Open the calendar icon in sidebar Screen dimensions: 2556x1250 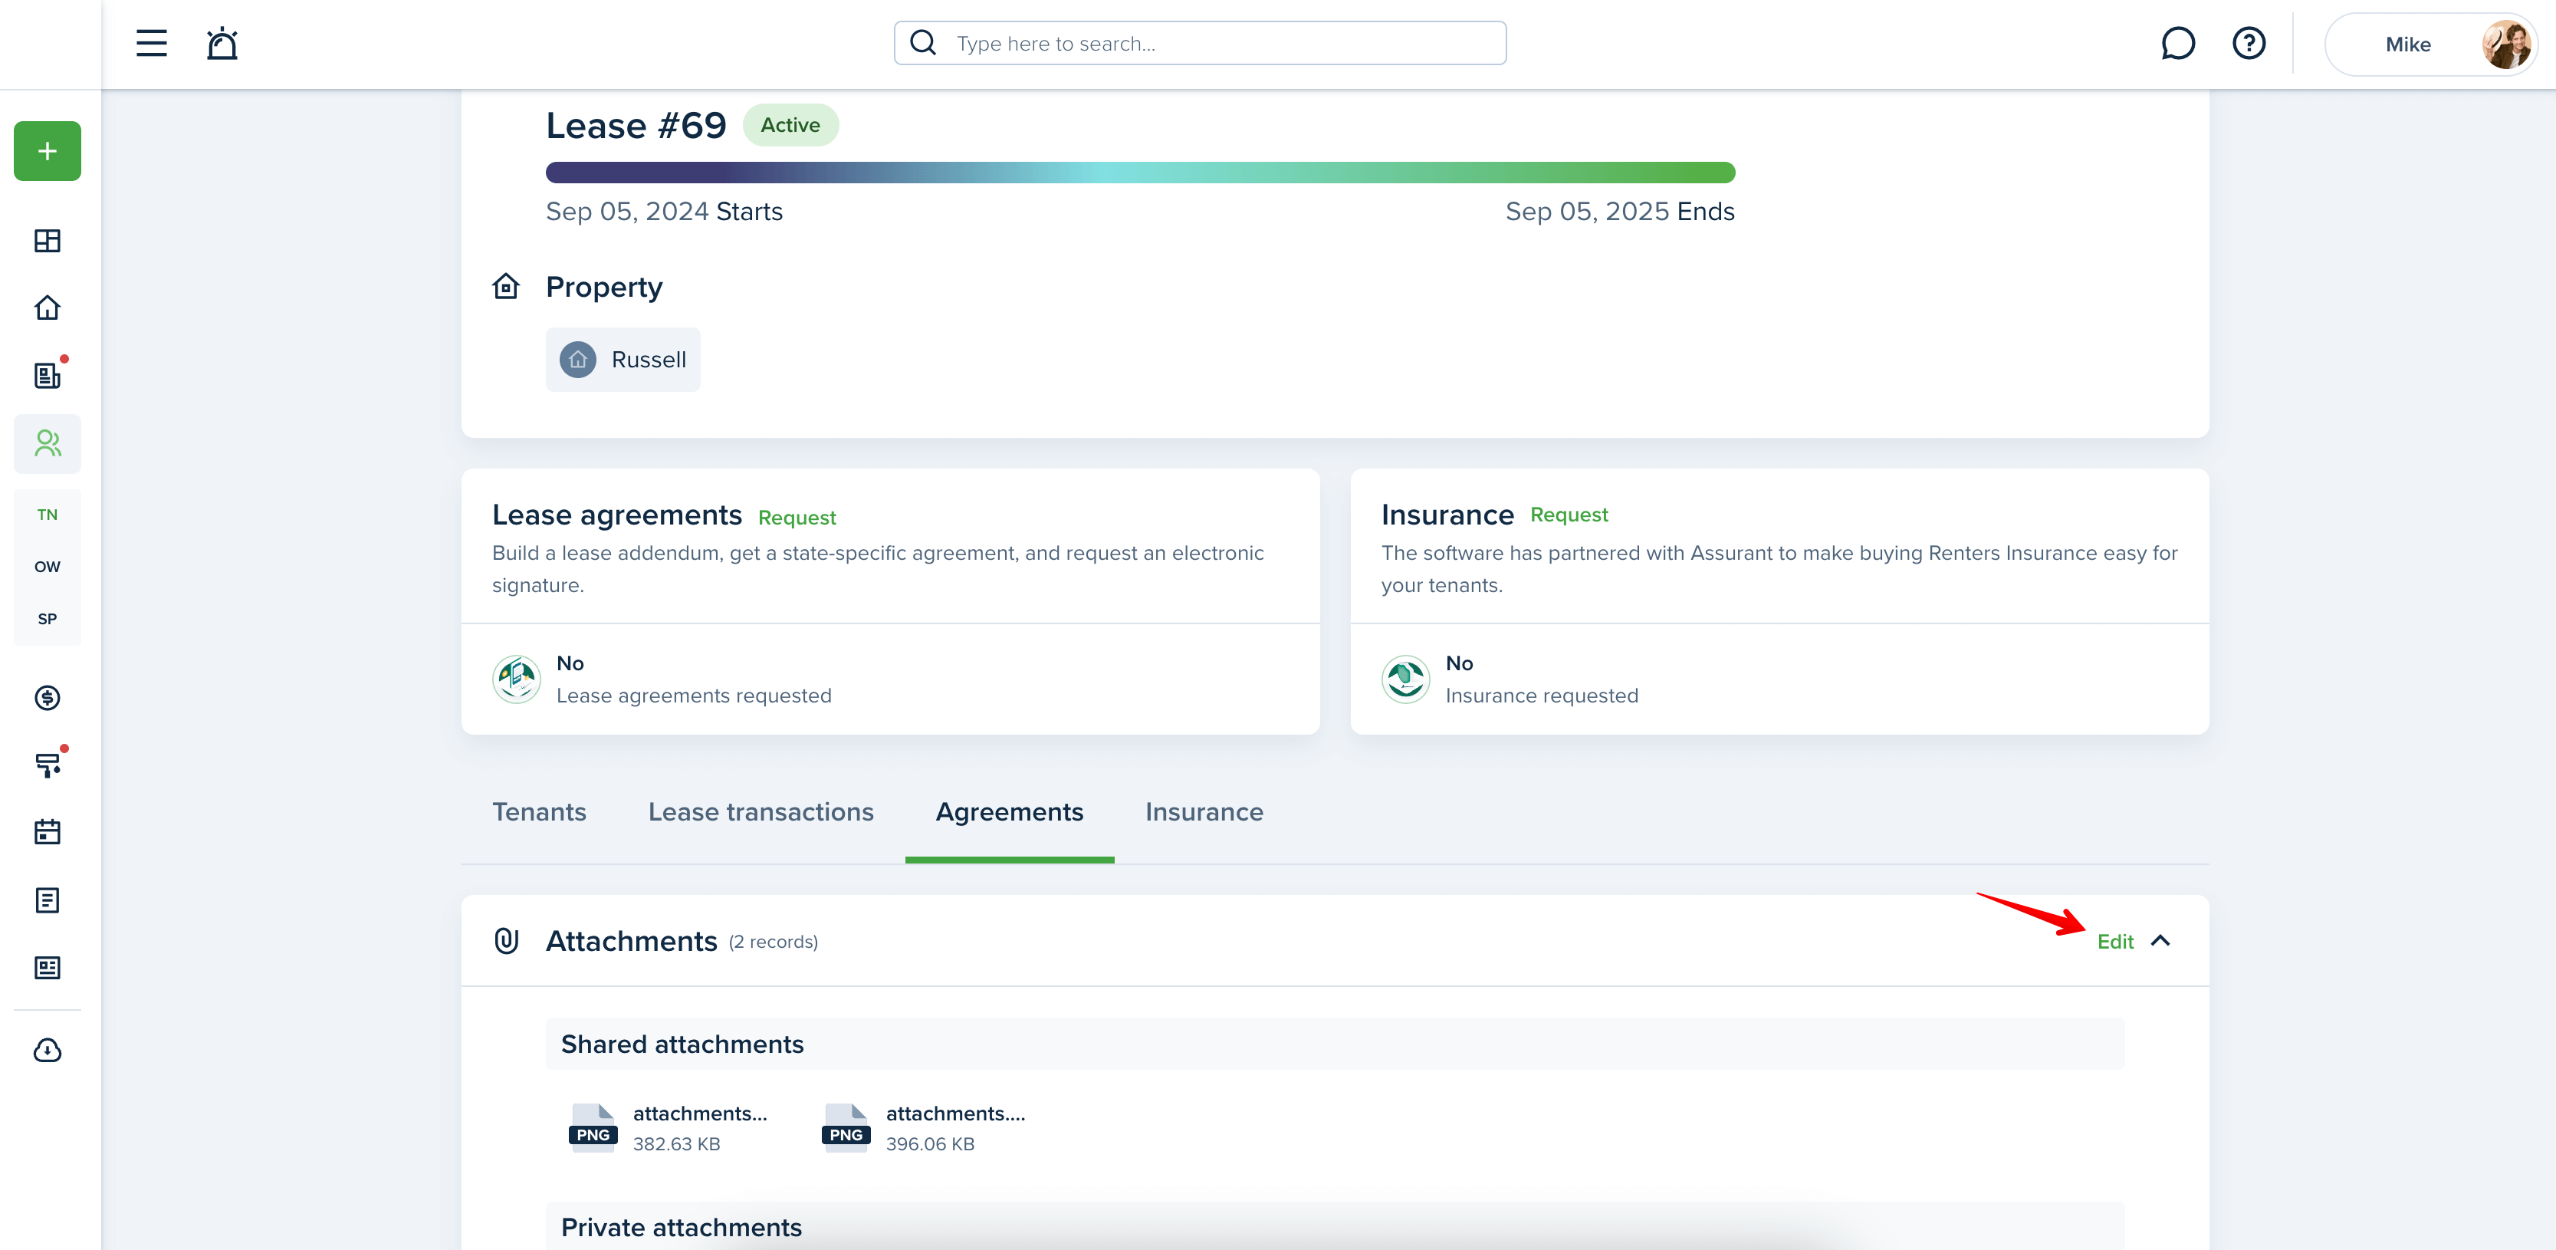(x=48, y=832)
